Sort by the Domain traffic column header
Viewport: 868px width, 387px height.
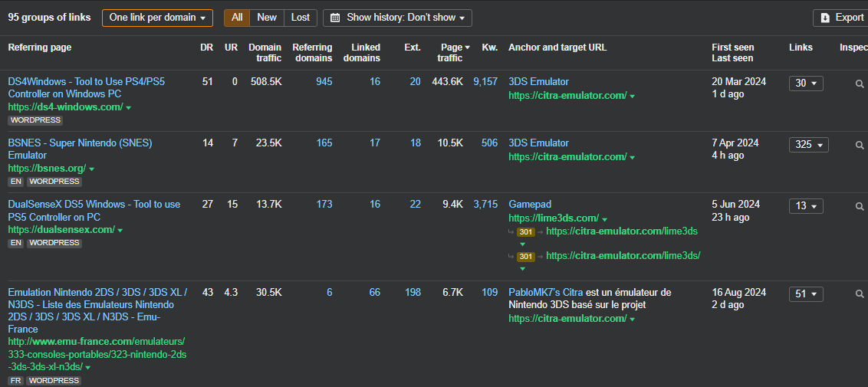click(265, 53)
